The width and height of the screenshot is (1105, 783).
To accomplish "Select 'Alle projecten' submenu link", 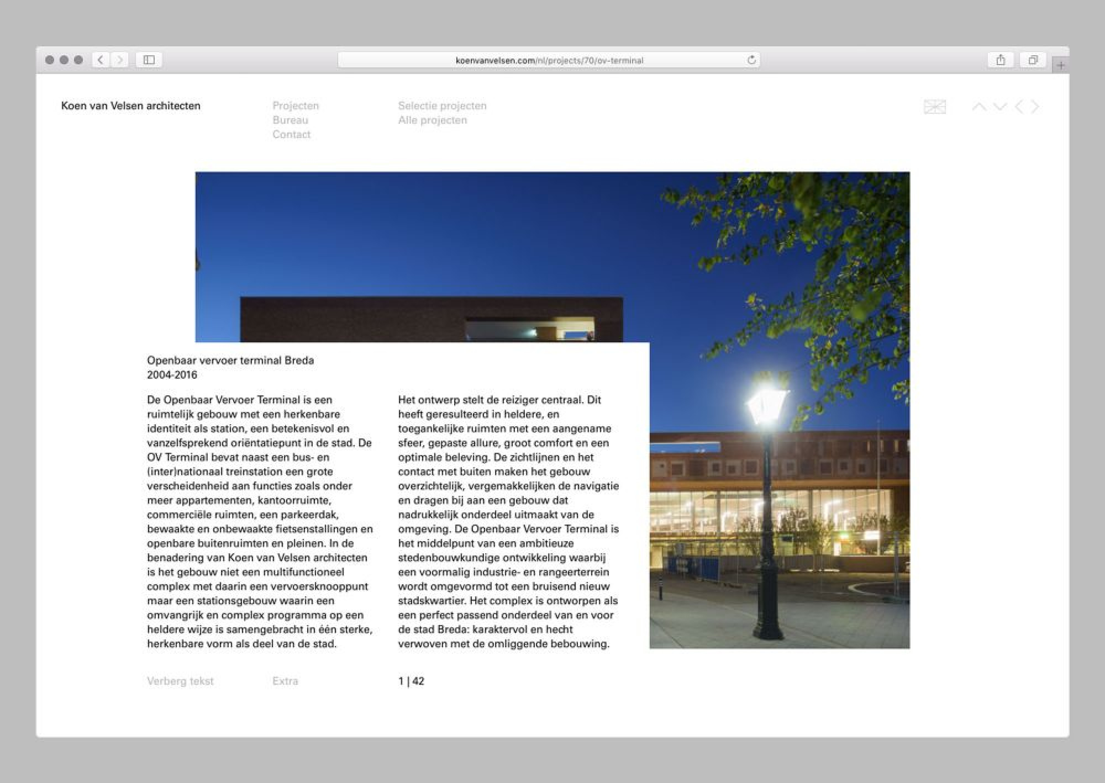I will (x=432, y=120).
